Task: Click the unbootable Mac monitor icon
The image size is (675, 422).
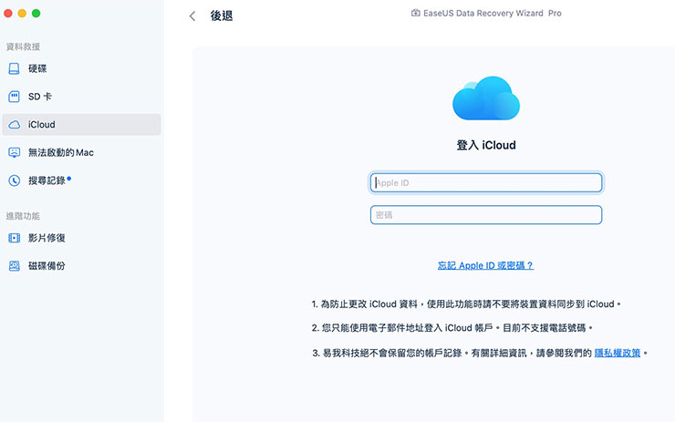Action: 15,152
